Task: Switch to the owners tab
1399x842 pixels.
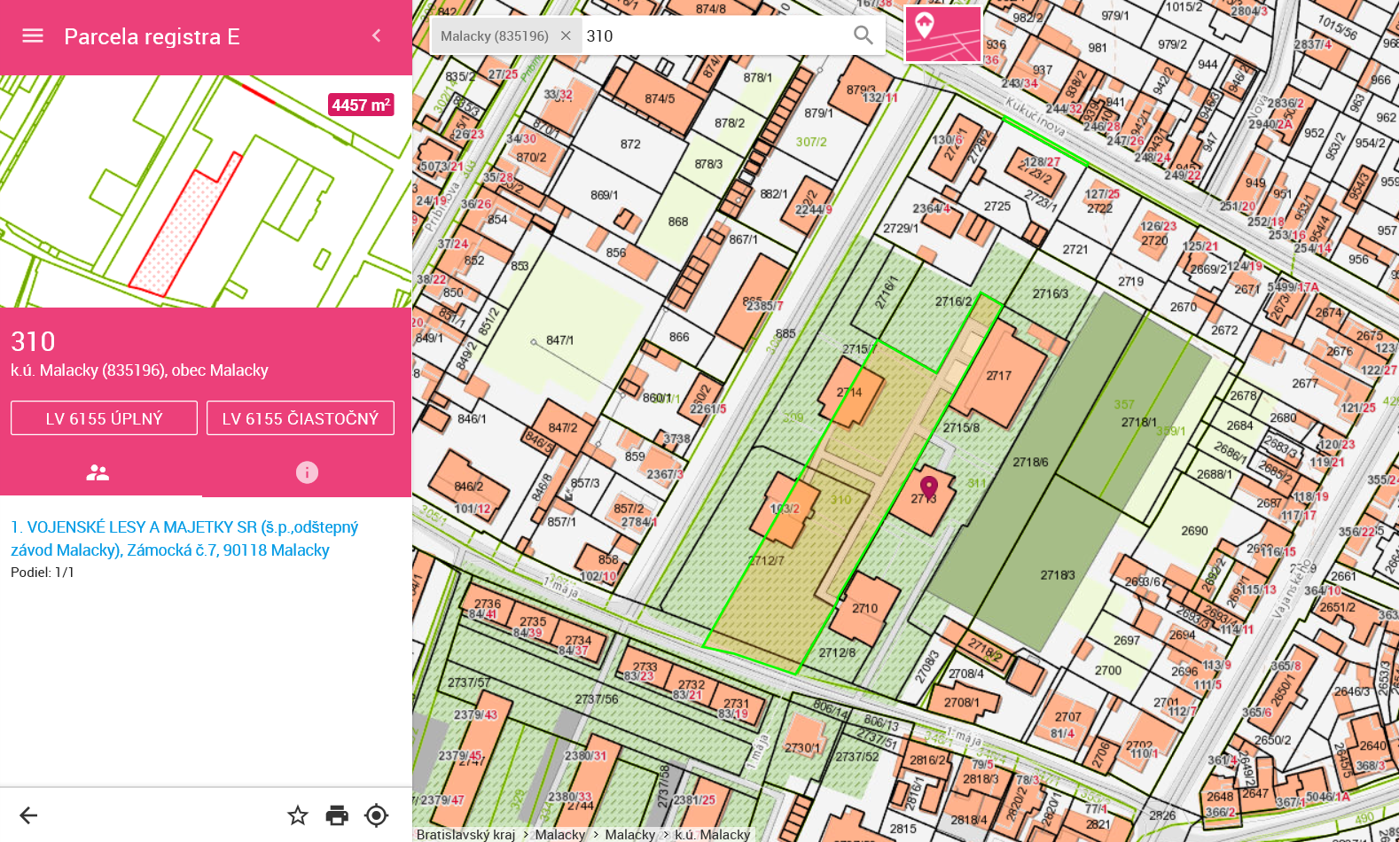Action: coord(98,472)
